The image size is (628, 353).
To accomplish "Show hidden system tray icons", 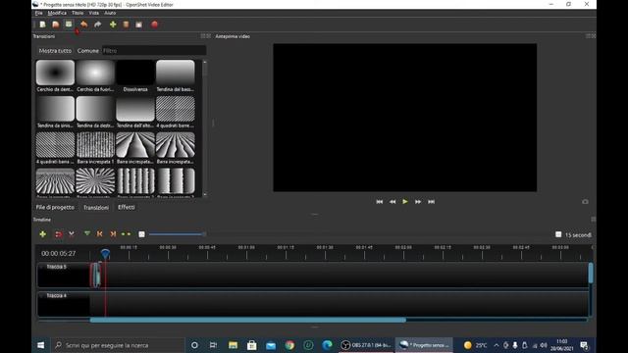I will [497, 345].
